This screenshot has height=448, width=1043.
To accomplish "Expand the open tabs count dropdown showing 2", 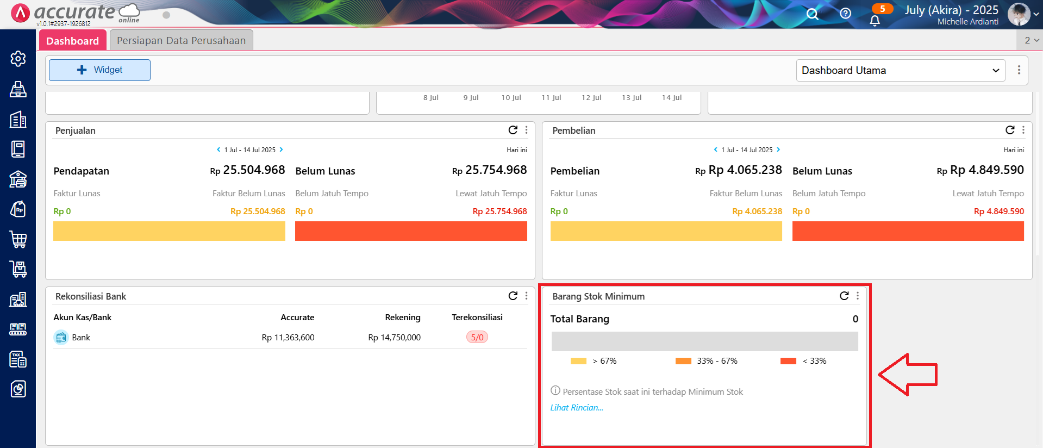I will (1031, 40).
